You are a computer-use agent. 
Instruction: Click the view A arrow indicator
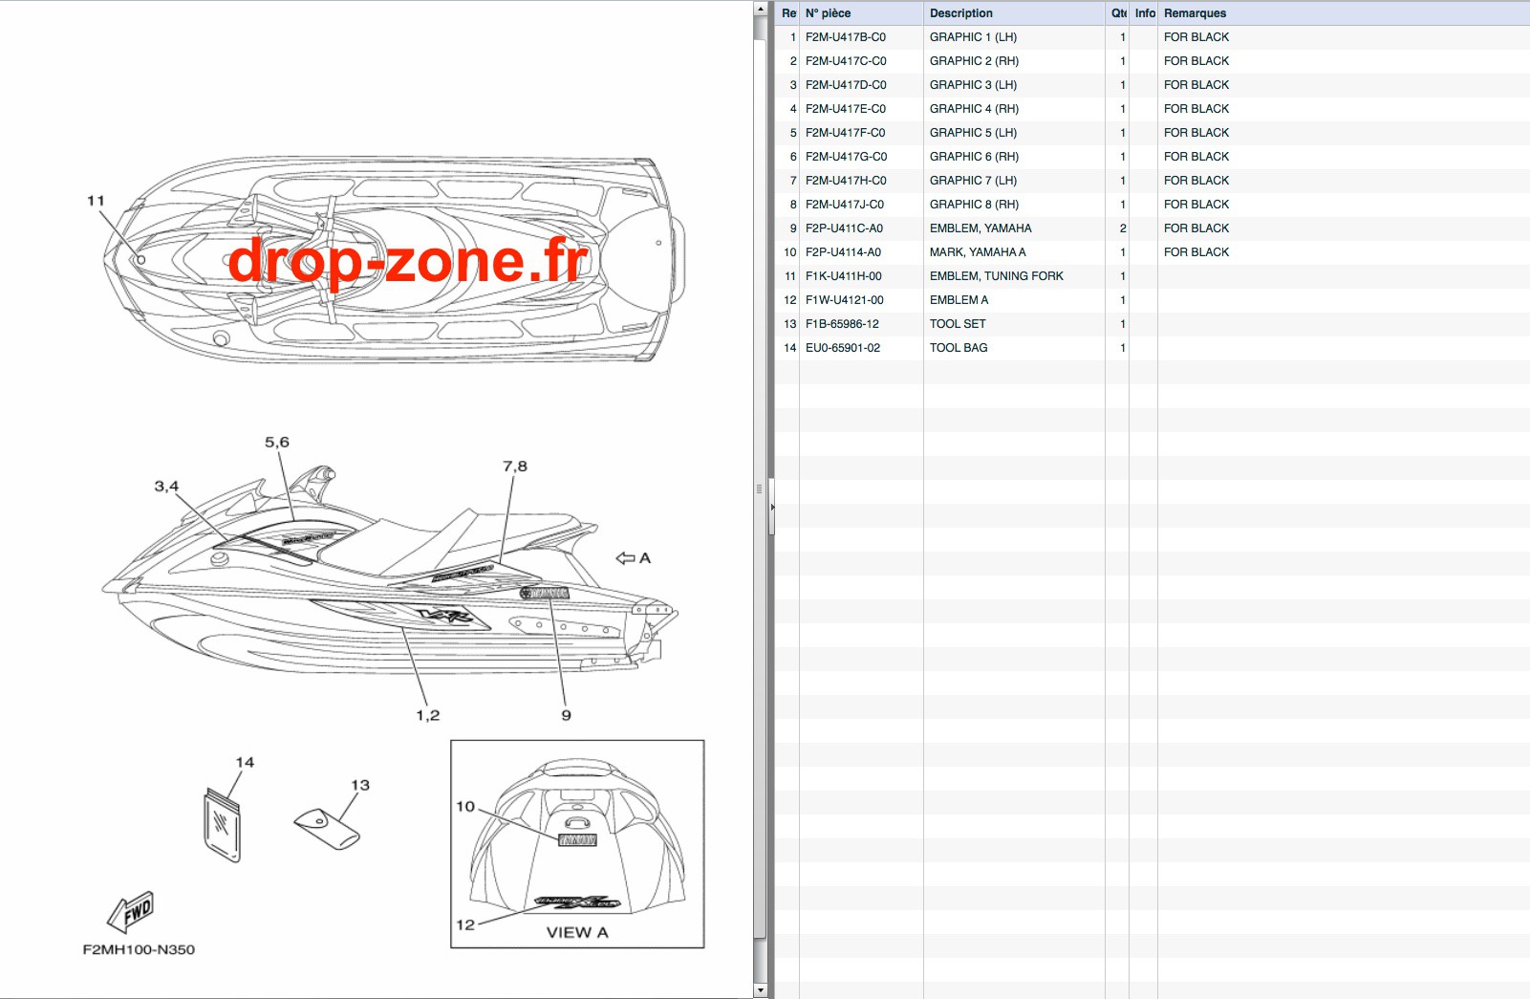[x=626, y=558]
